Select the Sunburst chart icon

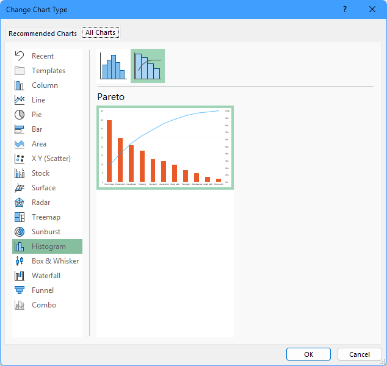[20, 232]
